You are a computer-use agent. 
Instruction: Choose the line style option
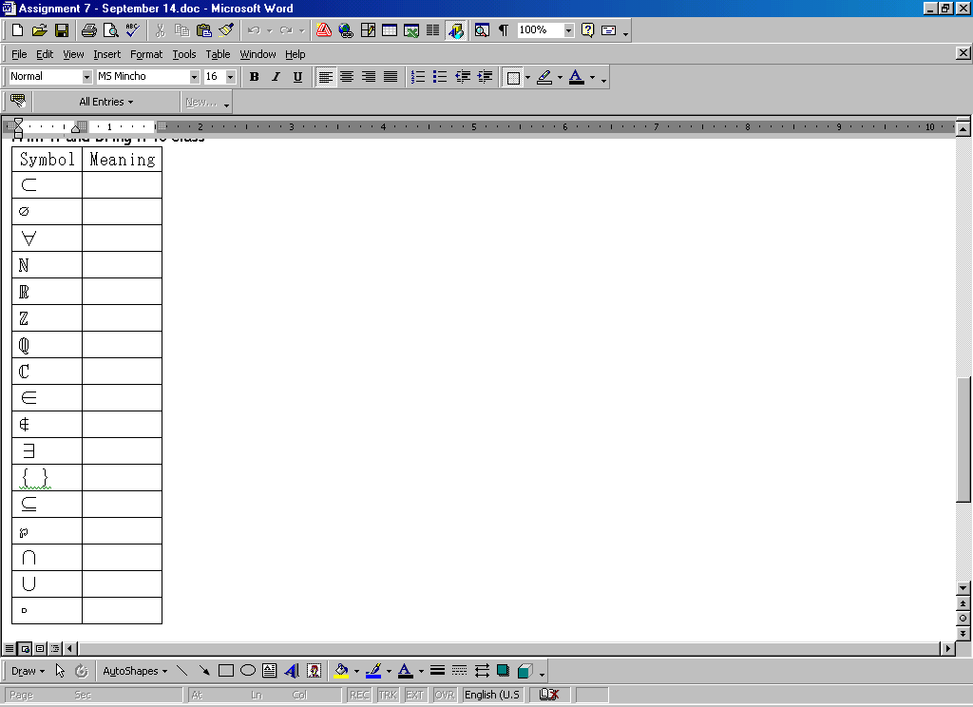[437, 671]
